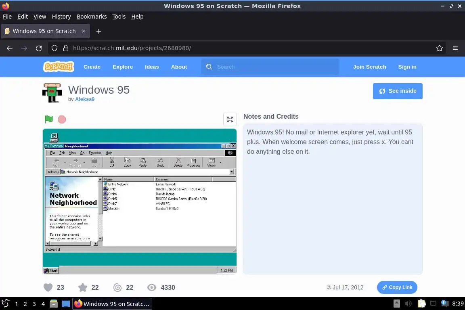Click the file manager taskbar icon
Image resolution: width=465 pixels, height=310 pixels.
(x=54, y=304)
